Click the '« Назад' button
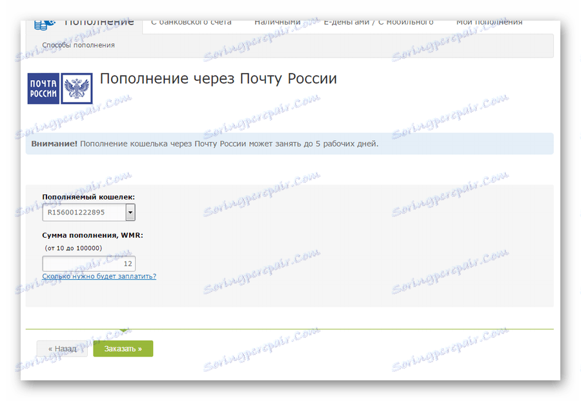The image size is (581, 401). [x=62, y=349]
